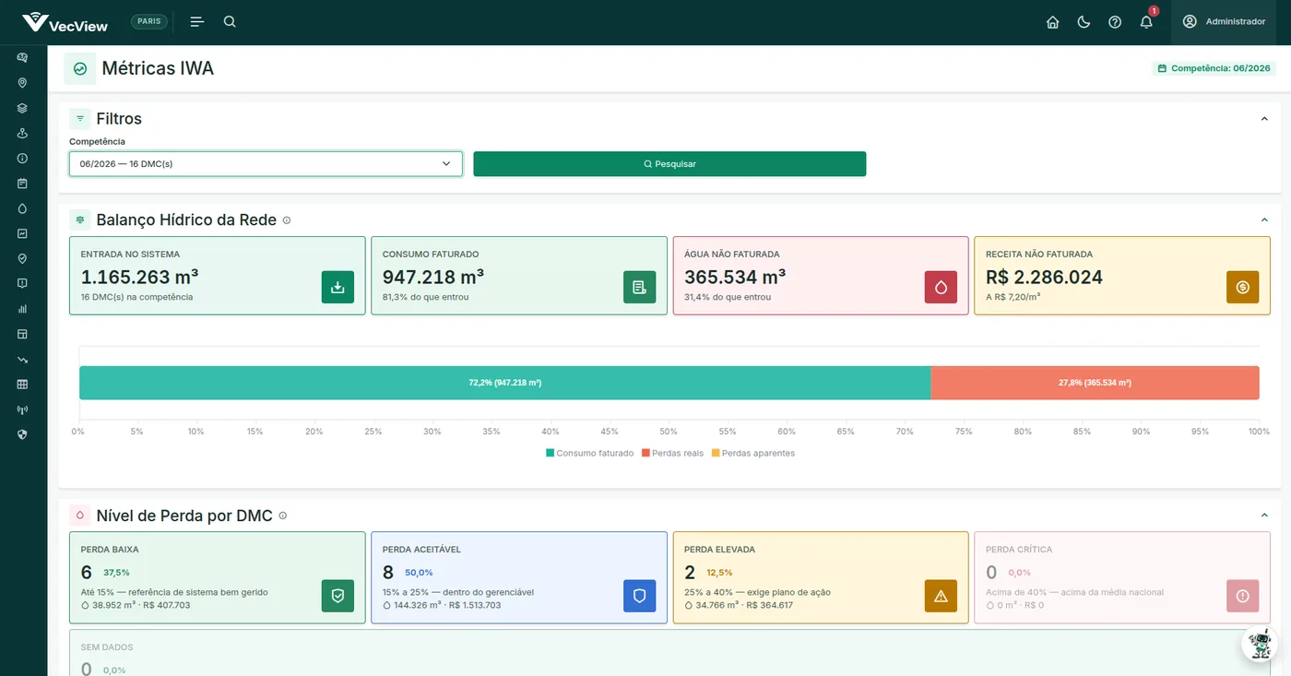Select the Perda Aceitável card

point(519,577)
